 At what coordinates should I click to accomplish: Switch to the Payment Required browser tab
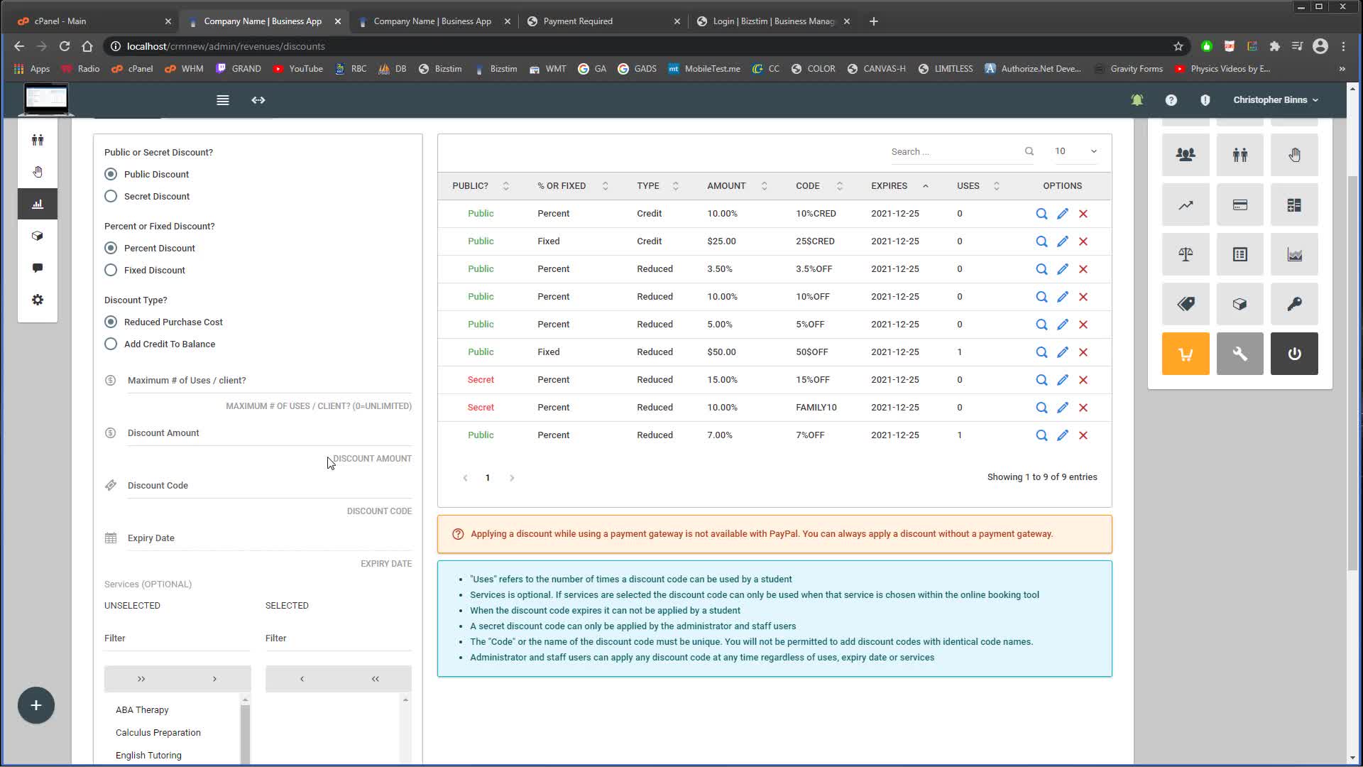tap(577, 21)
